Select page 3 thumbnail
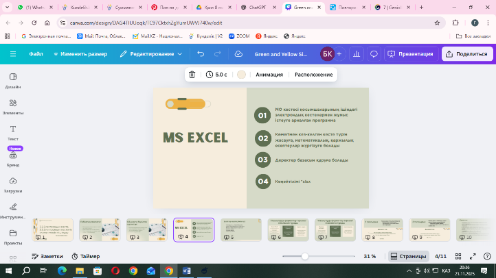Image resolution: width=496 pixels, height=278 pixels. tap(147, 230)
